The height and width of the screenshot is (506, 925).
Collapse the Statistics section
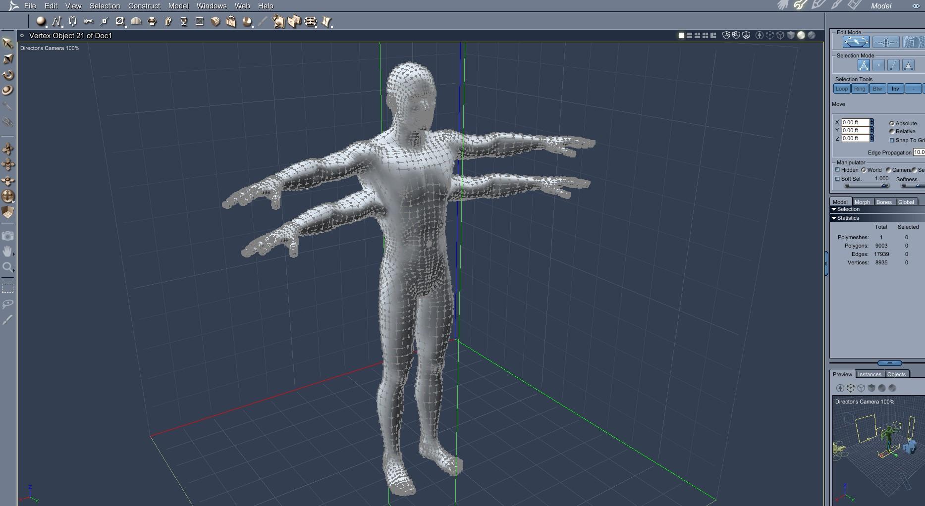click(x=834, y=218)
